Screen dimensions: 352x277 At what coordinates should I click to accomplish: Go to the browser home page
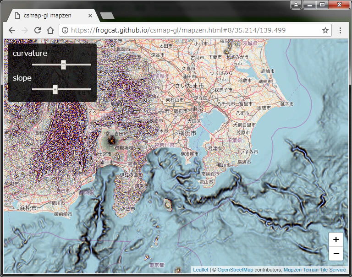[50, 30]
